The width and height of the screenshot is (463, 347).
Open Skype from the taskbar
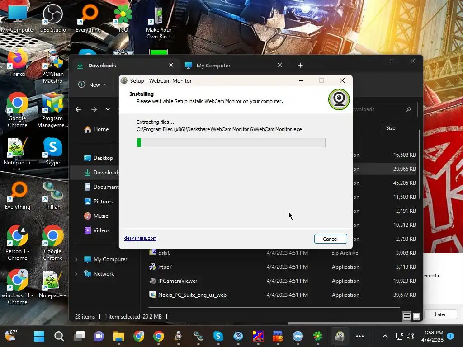[218, 336]
